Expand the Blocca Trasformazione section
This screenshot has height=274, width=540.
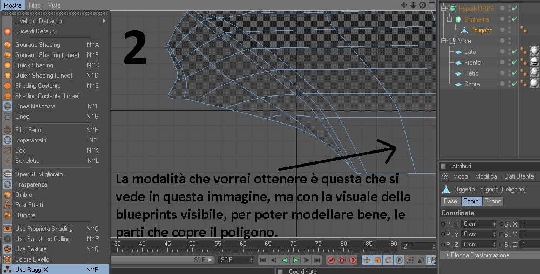click(x=448, y=255)
